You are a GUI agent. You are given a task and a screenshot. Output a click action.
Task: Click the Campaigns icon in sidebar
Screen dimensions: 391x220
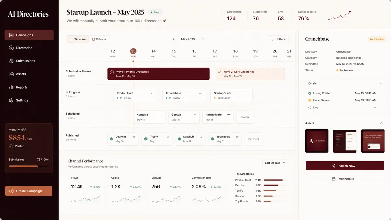click(x=11, y=35)
